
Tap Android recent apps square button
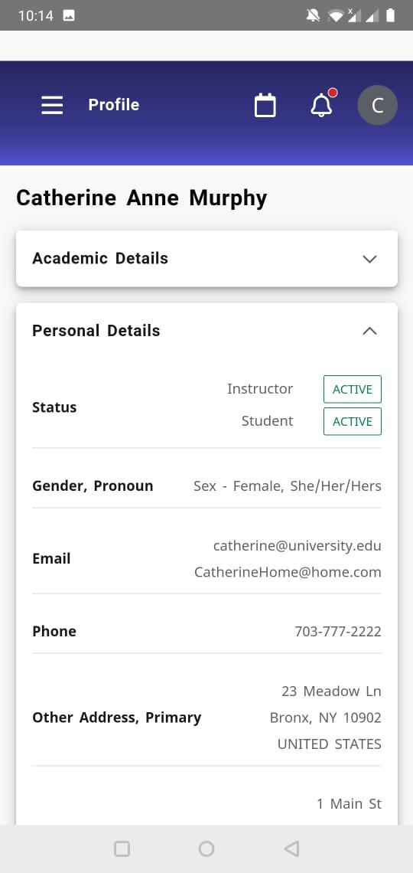[x=122, y=848]
